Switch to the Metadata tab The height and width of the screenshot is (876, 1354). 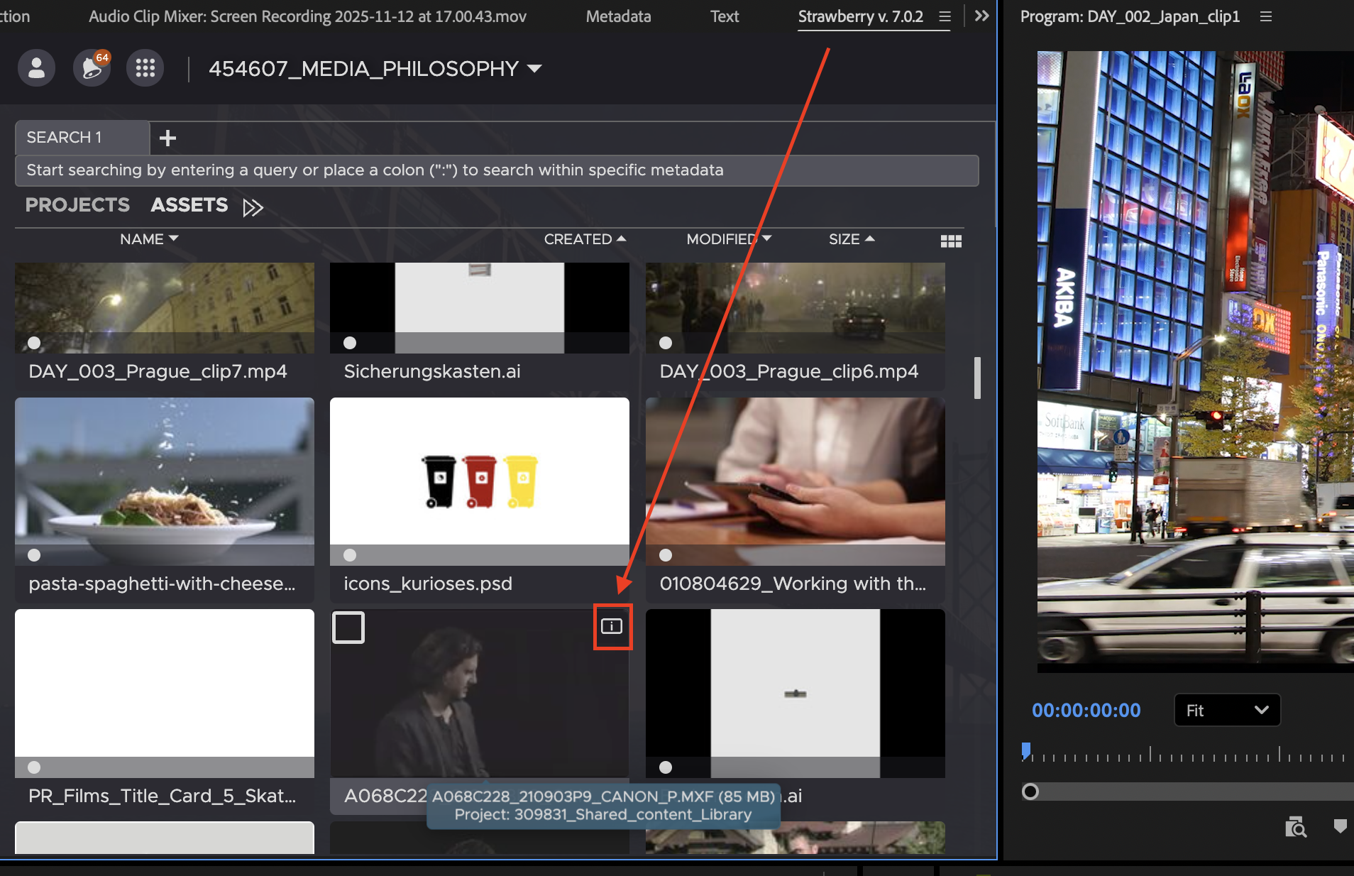coord(618,16)
